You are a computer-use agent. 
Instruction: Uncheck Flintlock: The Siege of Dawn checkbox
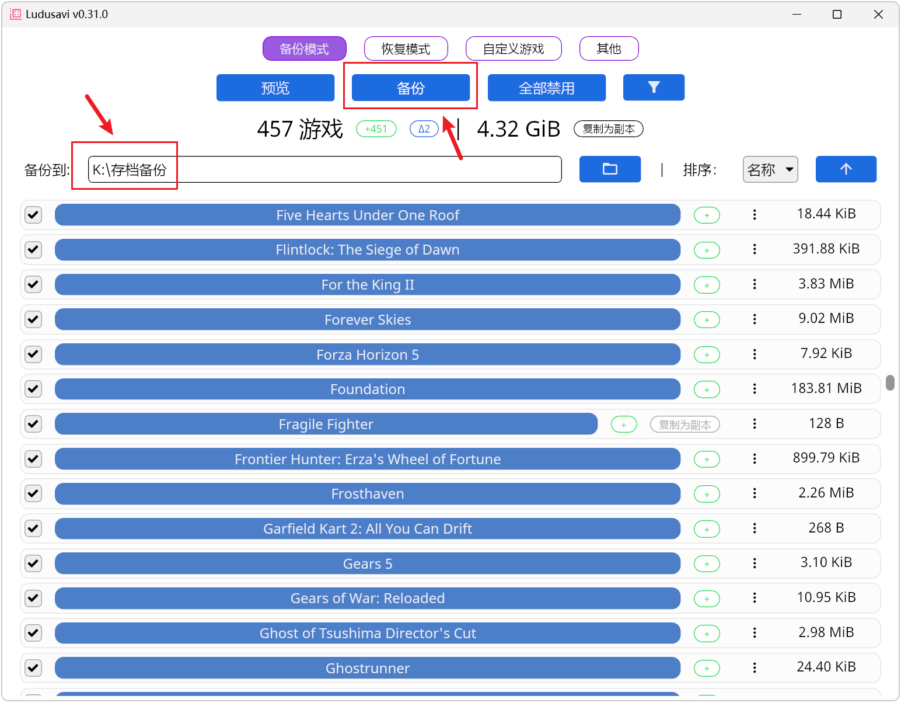(33, 250)
